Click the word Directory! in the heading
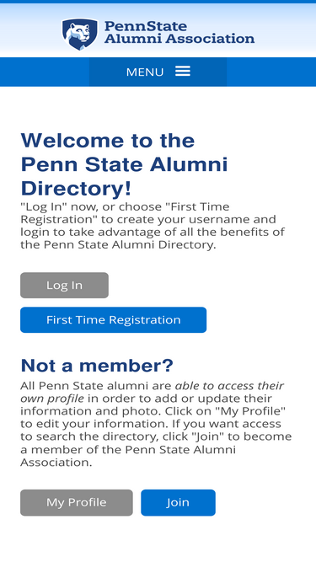Image resolution: width=316 pixels, height=562 pixels. [76, 189]
